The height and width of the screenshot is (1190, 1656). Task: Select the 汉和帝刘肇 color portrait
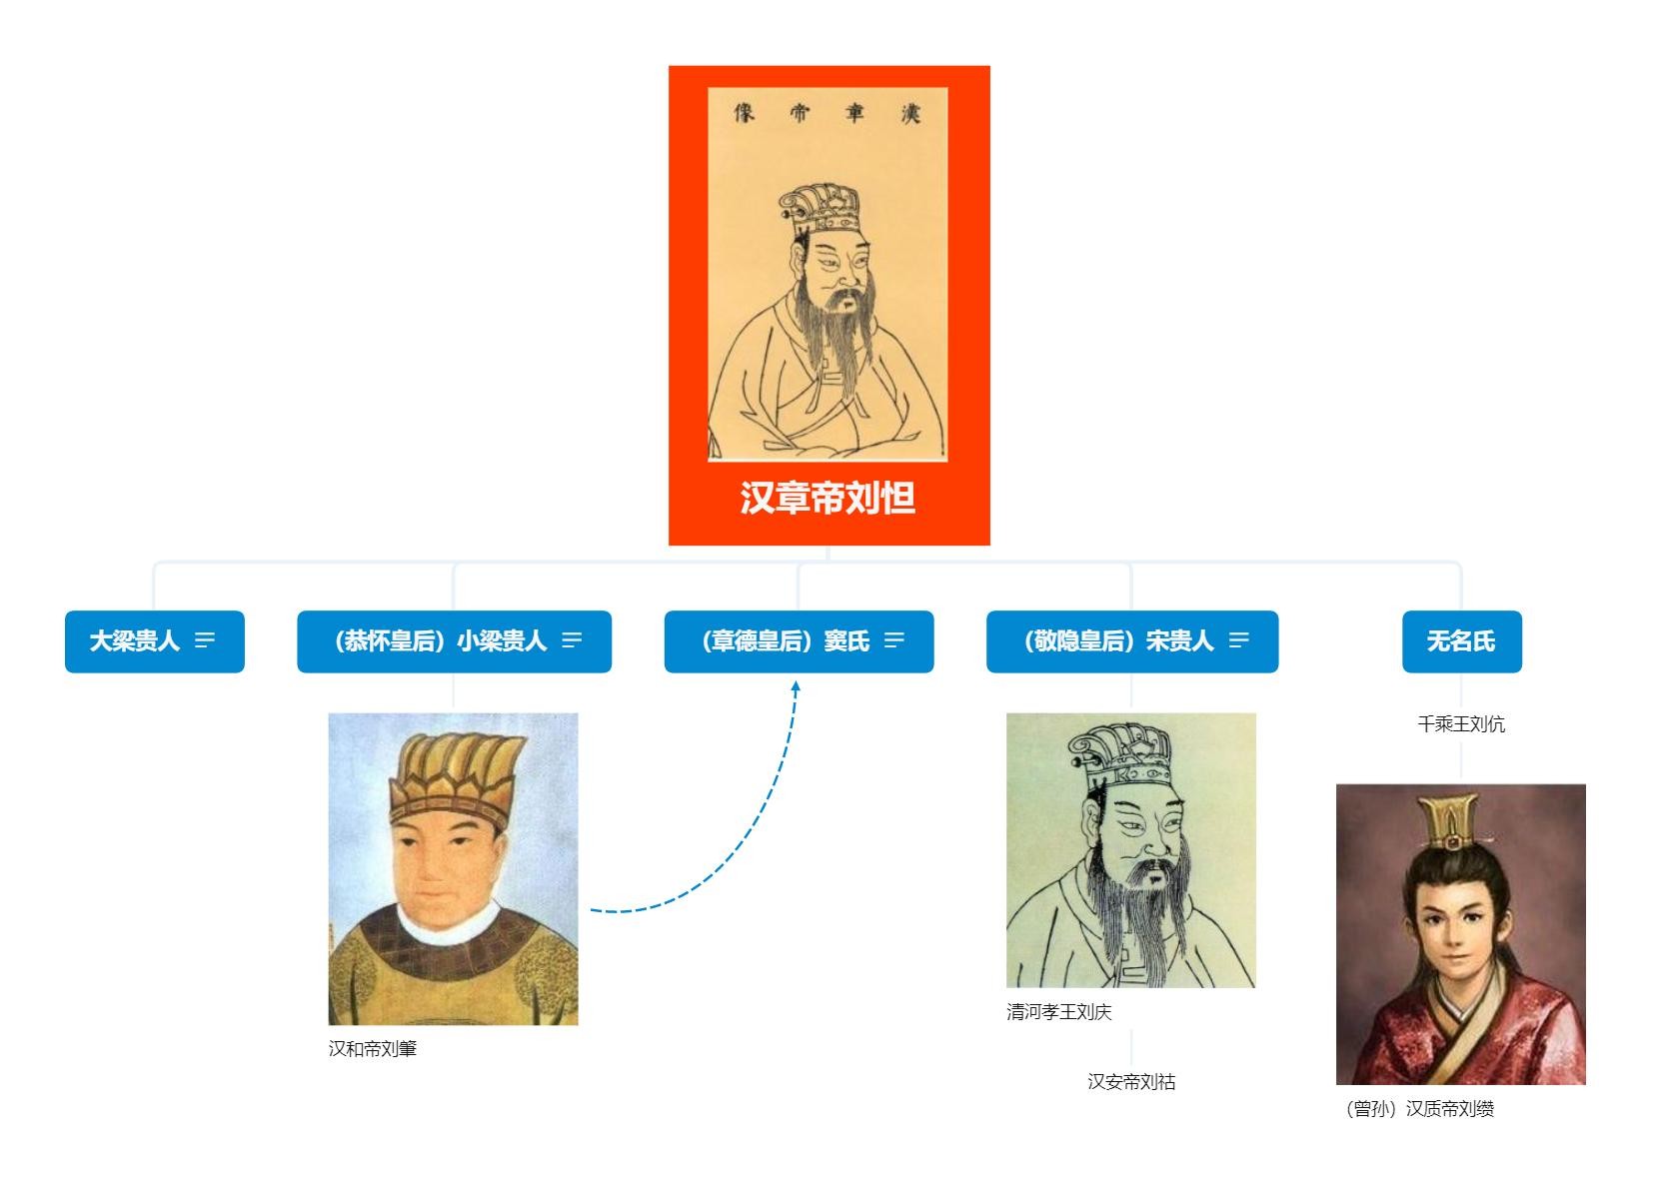point(453,868)
